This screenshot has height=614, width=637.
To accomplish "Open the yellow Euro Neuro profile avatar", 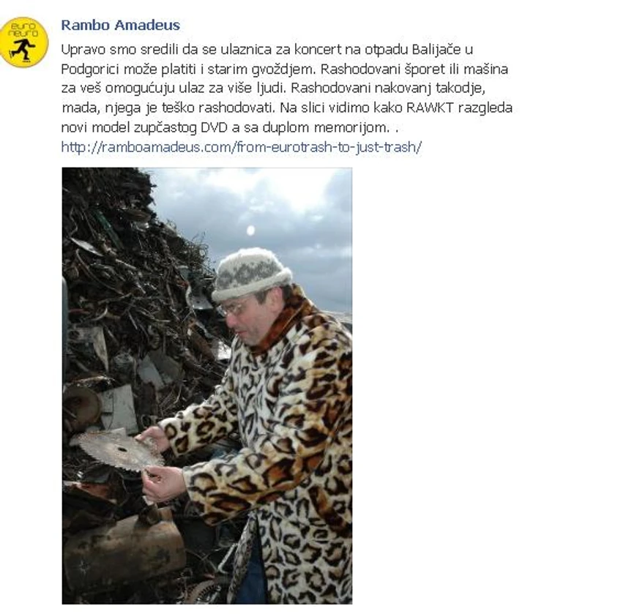I will (x=23, y=42).
